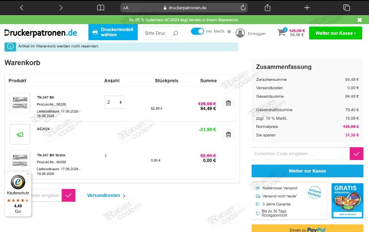Click the Zwischensumme value 94,48 €
Screen dimensions: 369x232
coord(352,80)
